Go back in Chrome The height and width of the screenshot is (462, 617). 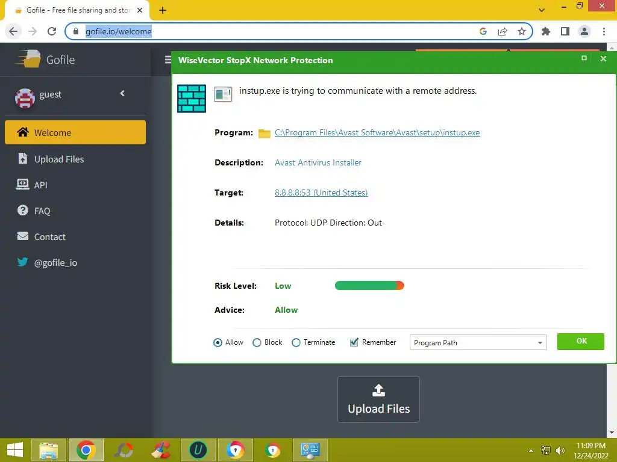(x=13, y=31)
